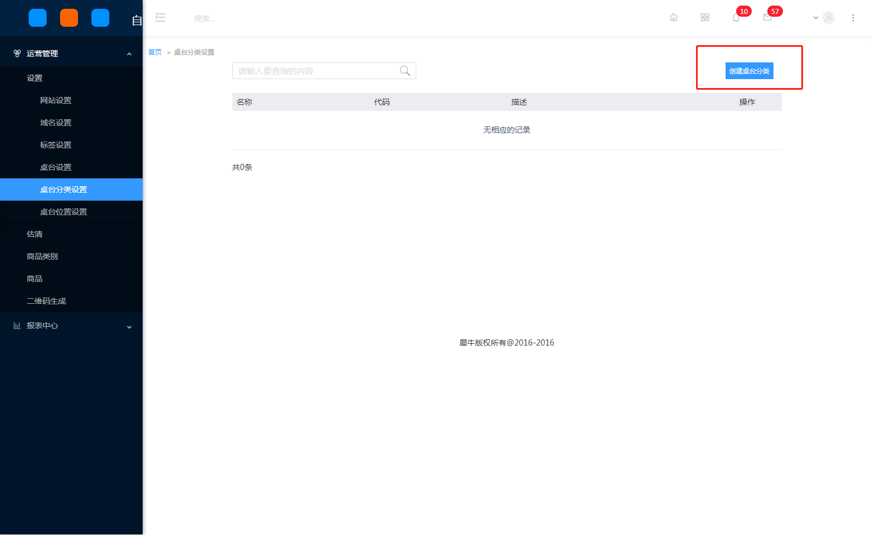This screenshot has height=535, width=871.
Task: Select 标签设置 menu item
Action: [x=71, y=145]
